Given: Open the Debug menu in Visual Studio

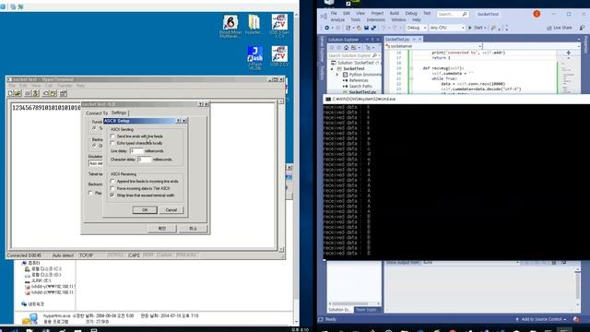Looking at the screenshot, I should [x=411, y=13].
